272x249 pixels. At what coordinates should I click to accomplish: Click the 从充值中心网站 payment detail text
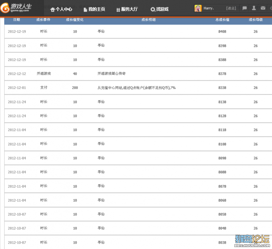coord(136,88)
